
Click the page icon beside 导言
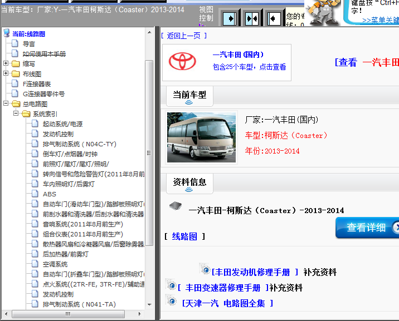15,43
